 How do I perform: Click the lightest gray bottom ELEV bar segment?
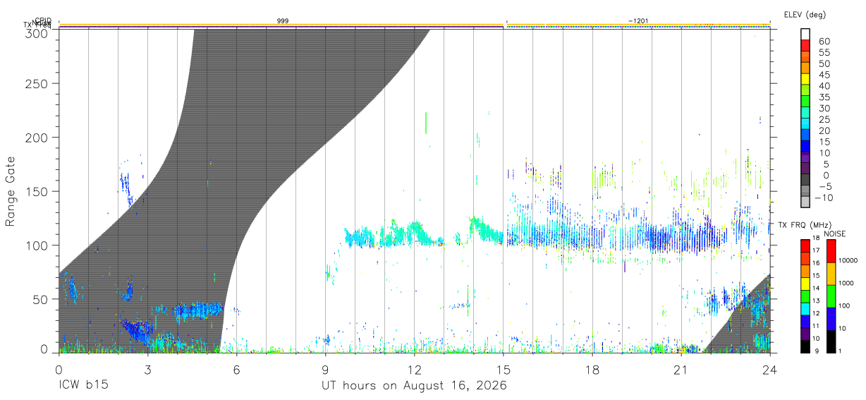click(806, 203)
